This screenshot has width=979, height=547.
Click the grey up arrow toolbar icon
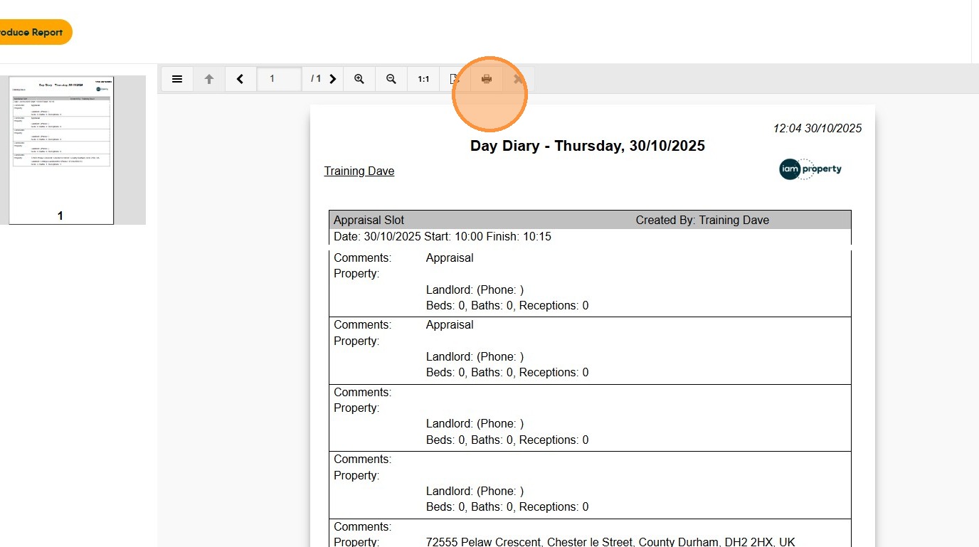click(209, 79)
